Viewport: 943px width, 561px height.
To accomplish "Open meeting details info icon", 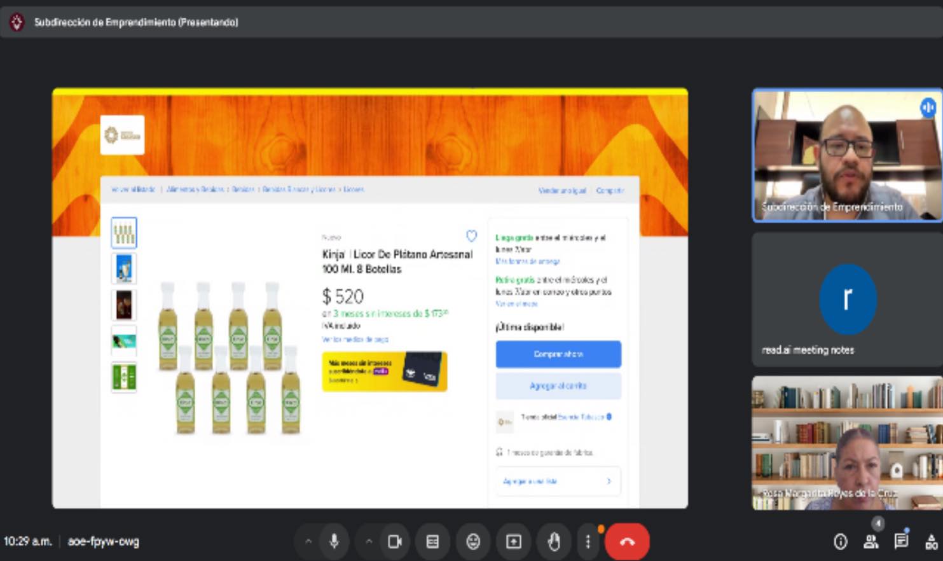I will [x=841, y=541].
